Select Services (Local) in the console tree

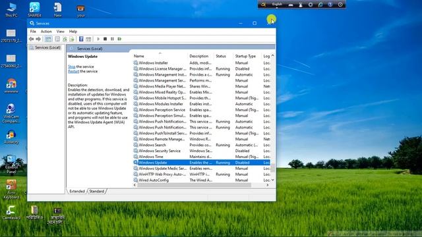(47, 47)
